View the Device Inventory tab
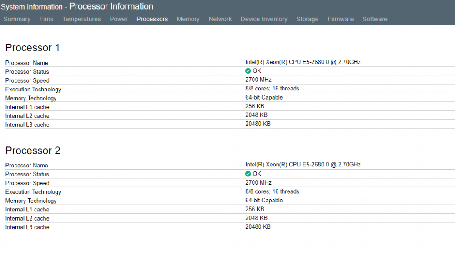Image resolution: width=455 pixels, height=261 pixels. (x=264, y=19)
